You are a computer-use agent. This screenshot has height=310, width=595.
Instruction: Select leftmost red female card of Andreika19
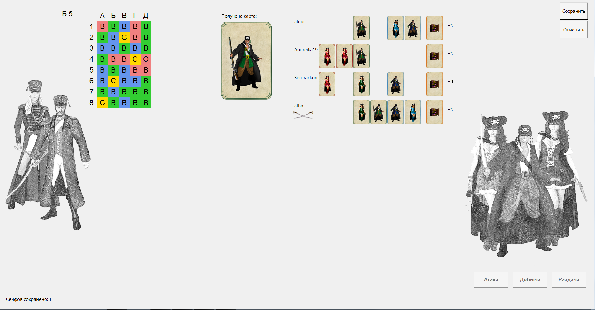click(x=327, y=56)
